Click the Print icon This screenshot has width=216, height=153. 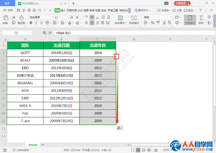point(29,10)
